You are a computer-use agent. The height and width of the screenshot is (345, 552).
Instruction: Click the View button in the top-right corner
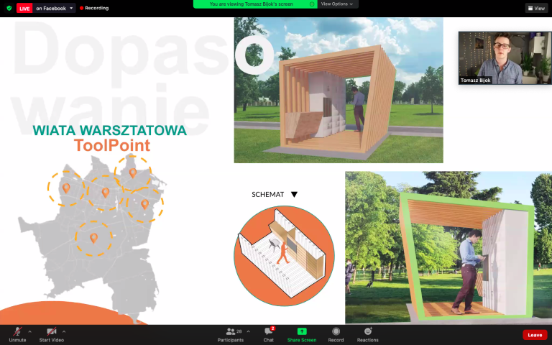point(536,8)
